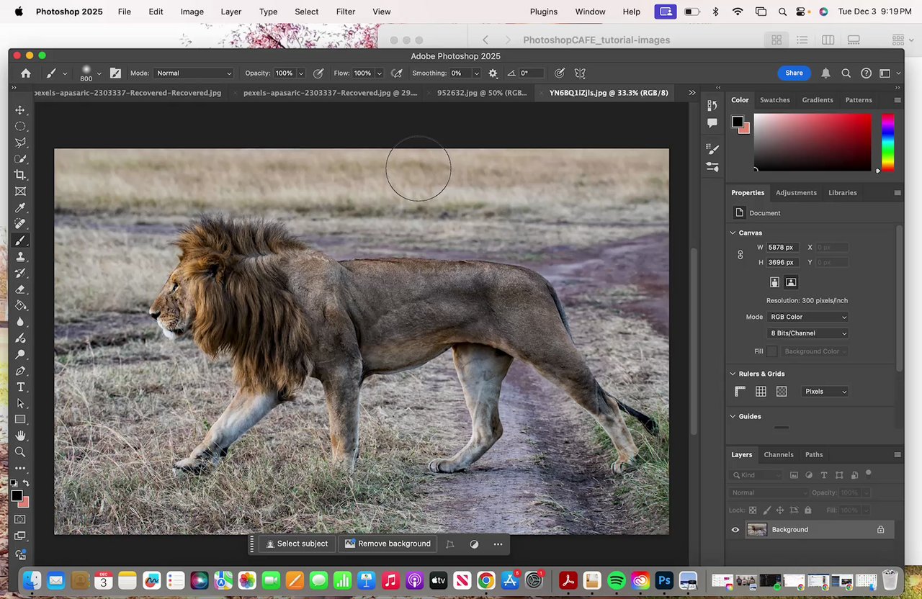The height and width of the screenshot is (599, 922).
Task: Select the Eraser tool
Action: [20, 289]
